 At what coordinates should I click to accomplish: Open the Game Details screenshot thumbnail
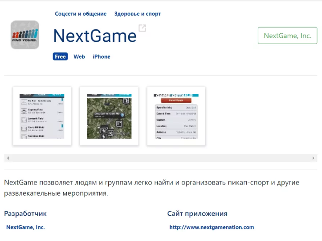[176, 116]
